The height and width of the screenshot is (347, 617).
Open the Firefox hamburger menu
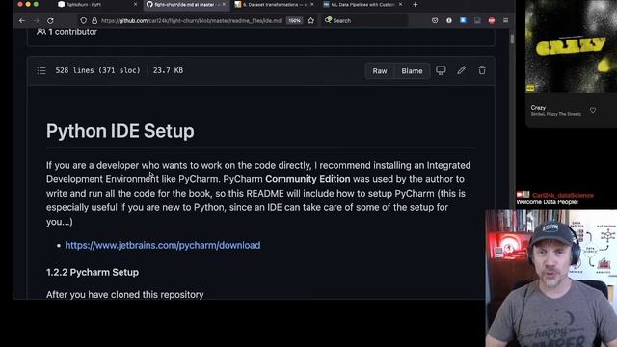[x=505, y=21]
